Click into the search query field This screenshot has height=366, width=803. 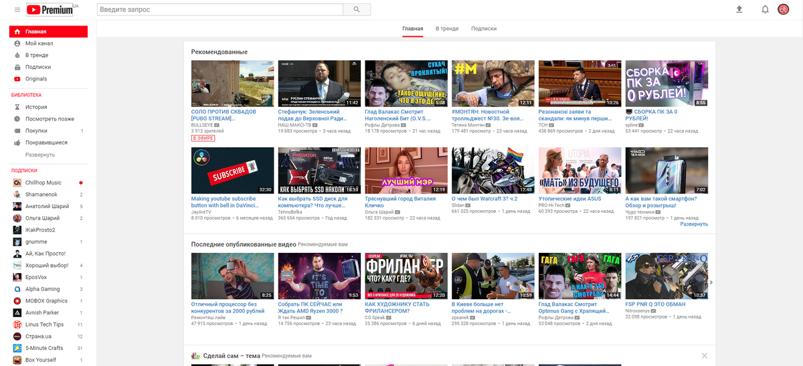click(220, 9)
